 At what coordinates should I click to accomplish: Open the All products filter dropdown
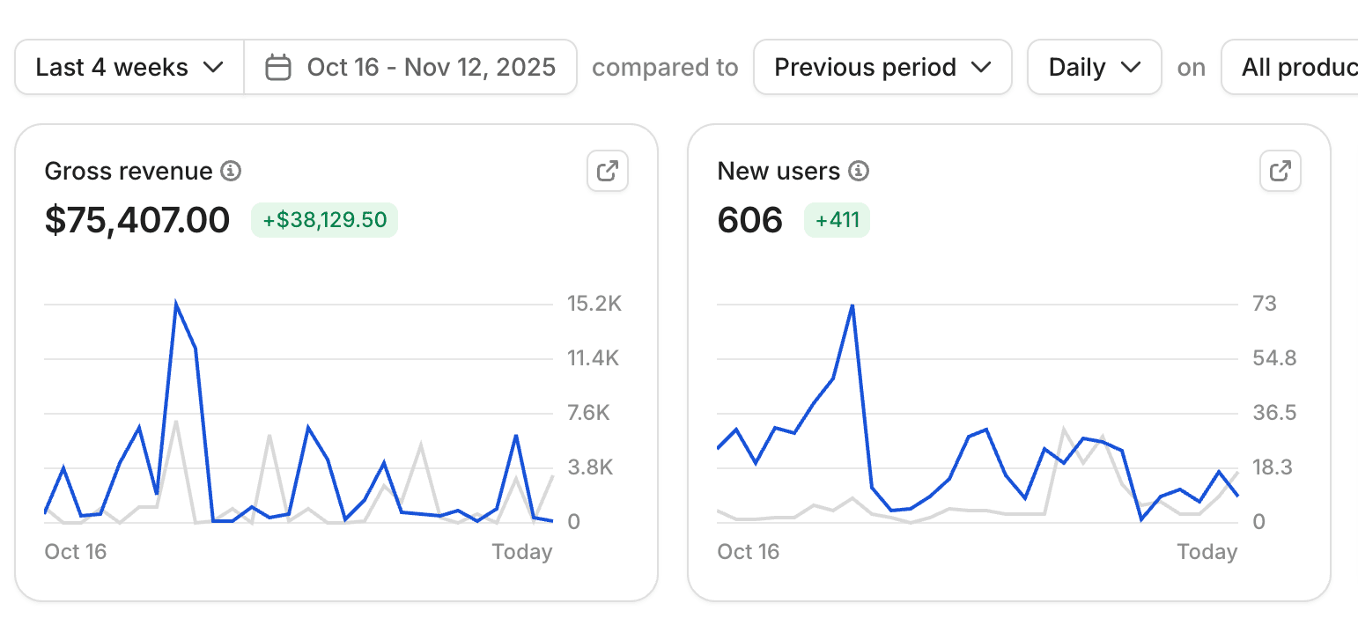coord(1295,68)
